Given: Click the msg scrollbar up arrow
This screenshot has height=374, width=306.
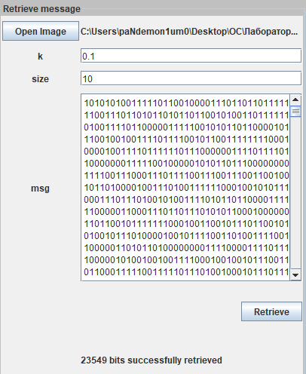Looking at the screenshot, I should [x=295, y=100].
